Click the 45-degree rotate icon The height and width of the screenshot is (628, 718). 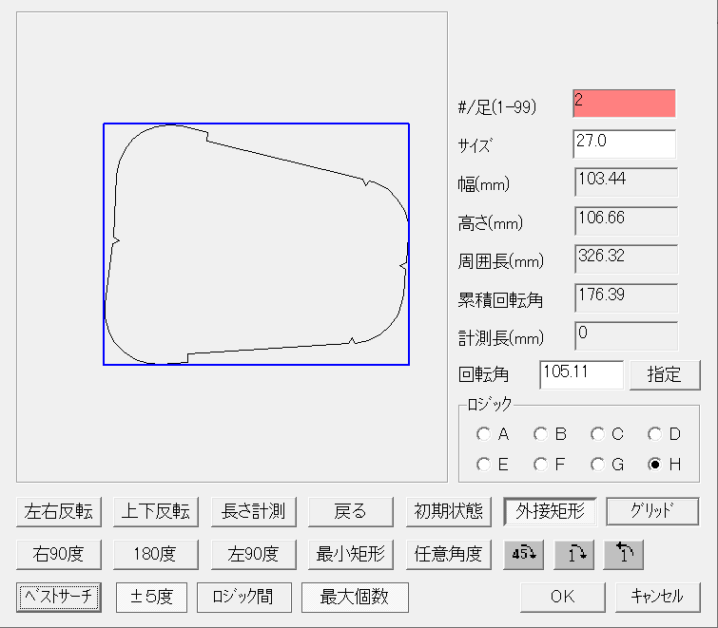[x=523, y=554]
